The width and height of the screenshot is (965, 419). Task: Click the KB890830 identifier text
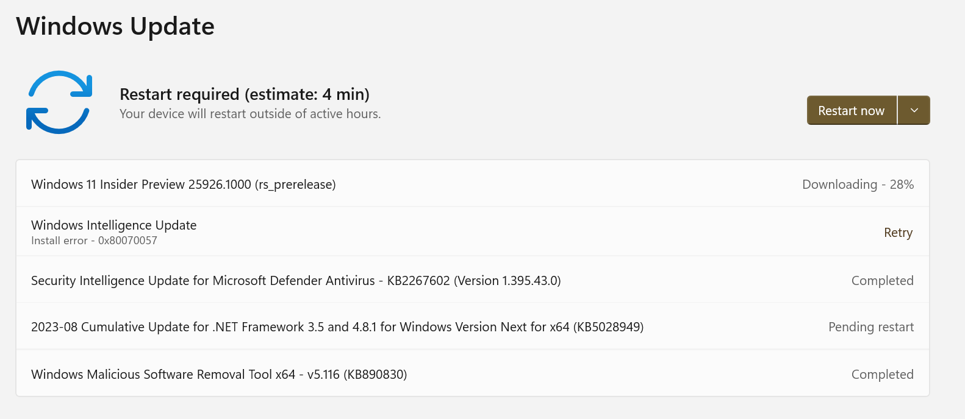tap(375, 375)
